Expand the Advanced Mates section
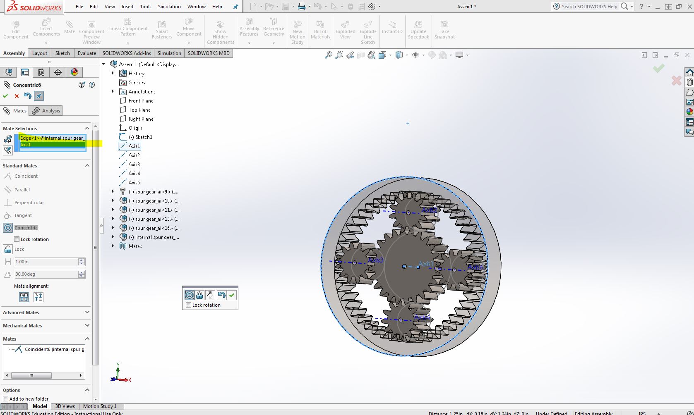The image size is (694, 415). tap(87, 312)
